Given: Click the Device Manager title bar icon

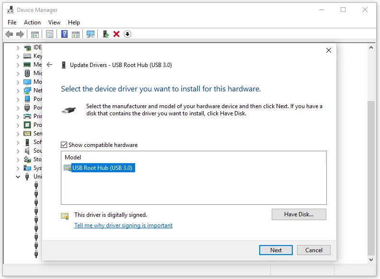Looking at the screenshot, I should 10,10.
